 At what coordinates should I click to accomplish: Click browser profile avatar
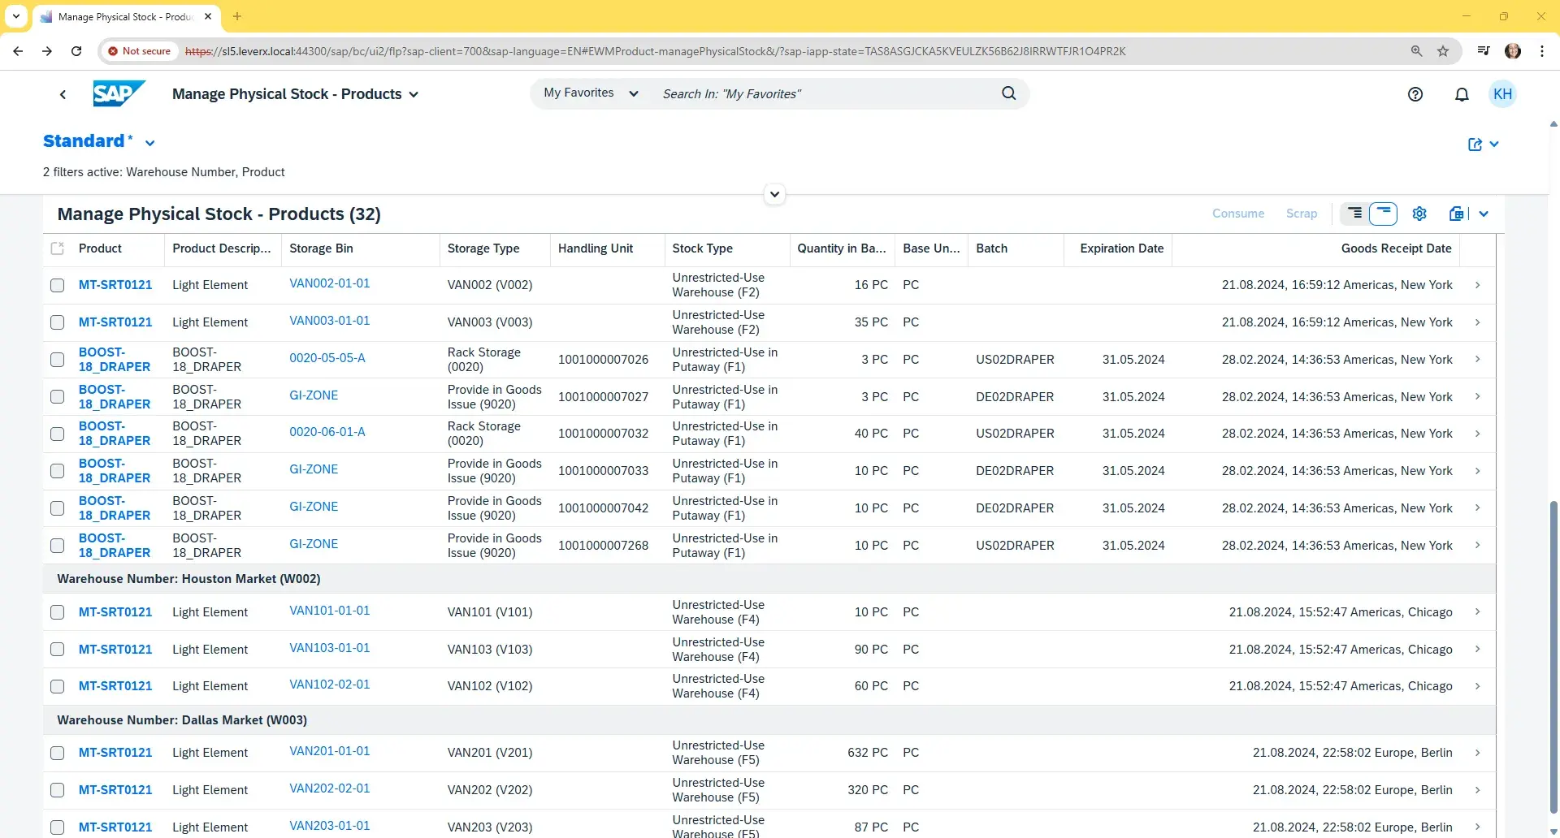1513,51
